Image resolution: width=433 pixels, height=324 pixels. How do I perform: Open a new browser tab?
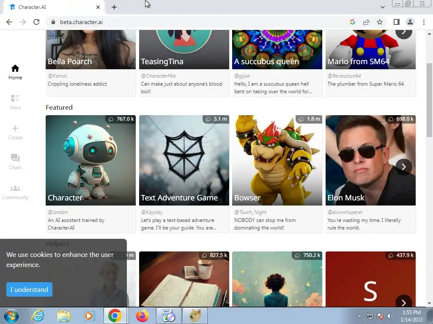114,8
